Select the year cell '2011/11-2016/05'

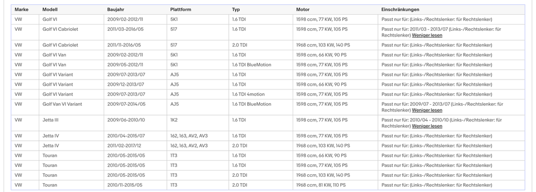click(x=124, y=45)
